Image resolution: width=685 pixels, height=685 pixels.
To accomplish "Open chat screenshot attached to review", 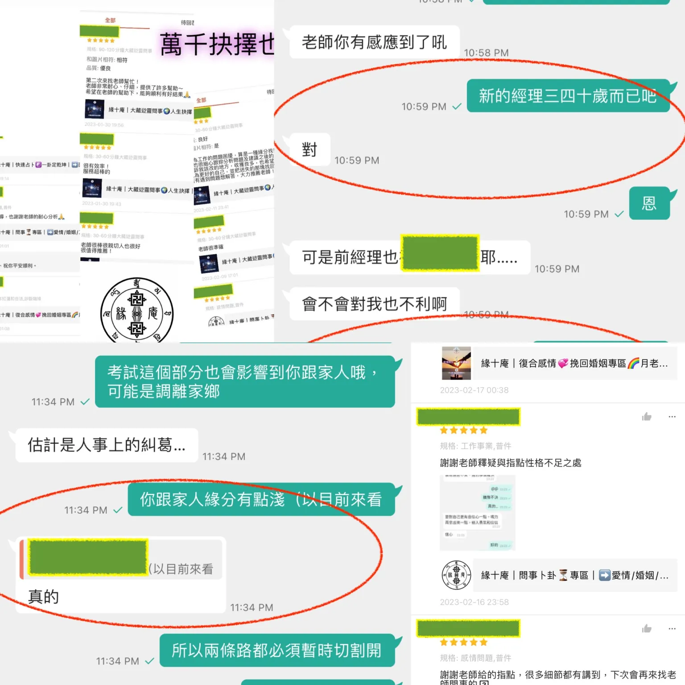I will [x=478, y=512].
